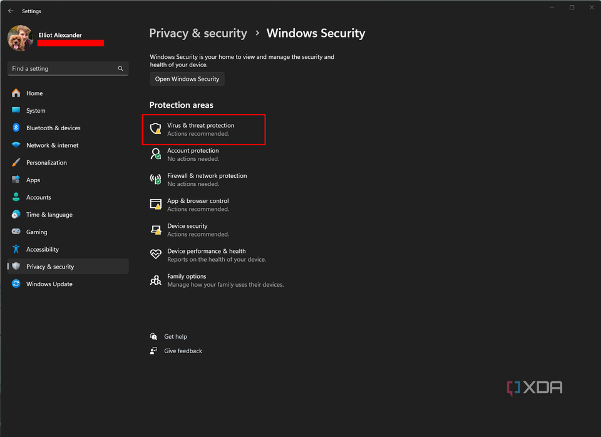
Task: Open Account protection area
Action: click(193, 155)
